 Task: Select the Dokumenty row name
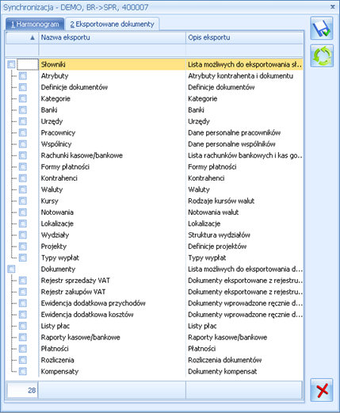tap(58, 269)
